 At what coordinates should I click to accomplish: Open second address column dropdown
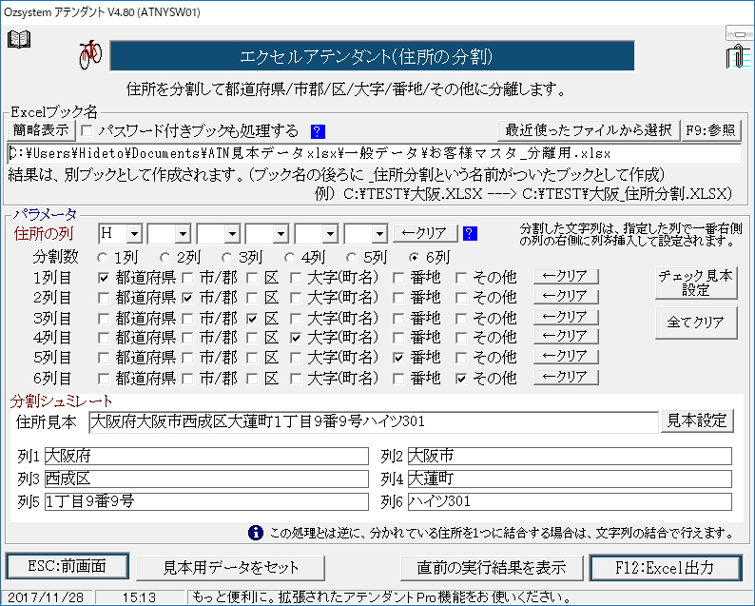coord(183,234)
